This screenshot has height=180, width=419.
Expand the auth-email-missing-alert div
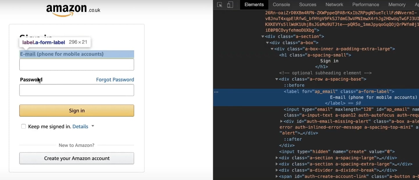[281, 121]
